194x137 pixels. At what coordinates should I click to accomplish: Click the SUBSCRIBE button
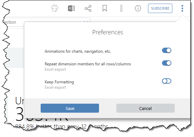(x=160, y=8)
